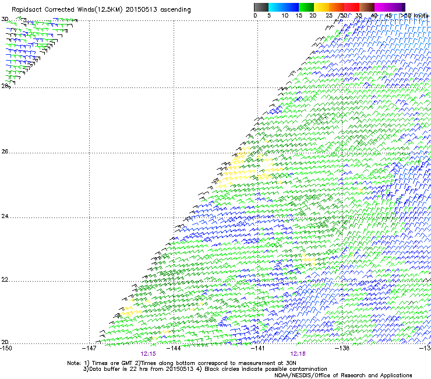Click the date text '20150513 ascending' in title
Viewport: 431px width, 379px height.
click(x=158, y=9)
